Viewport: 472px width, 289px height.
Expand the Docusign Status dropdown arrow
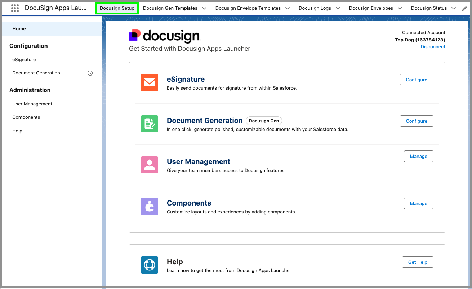tap(453, 8)
